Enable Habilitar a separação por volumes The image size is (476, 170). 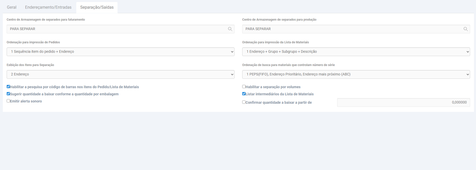(x=244, y=87)
